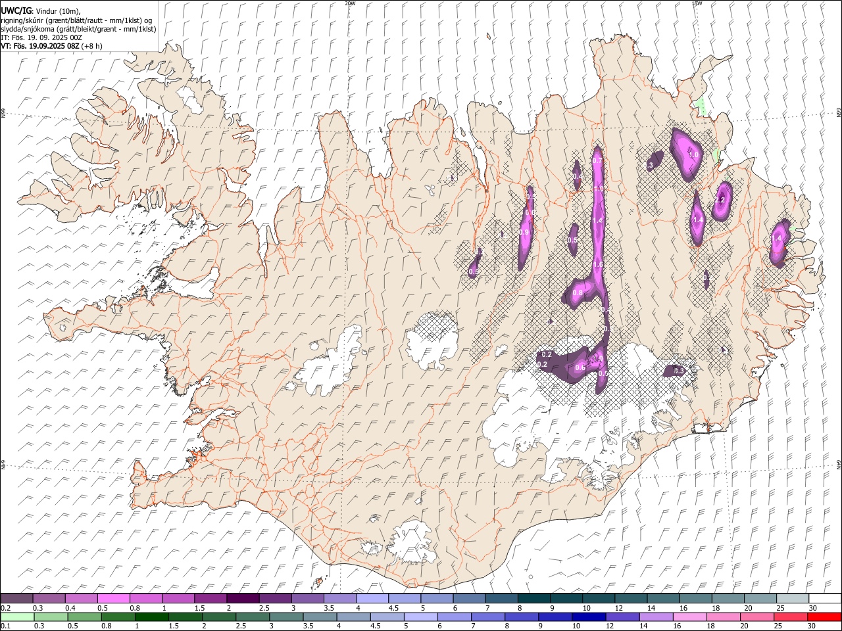
Task: Click the 4.5 label under the snow legend
Action: (393, 608)
